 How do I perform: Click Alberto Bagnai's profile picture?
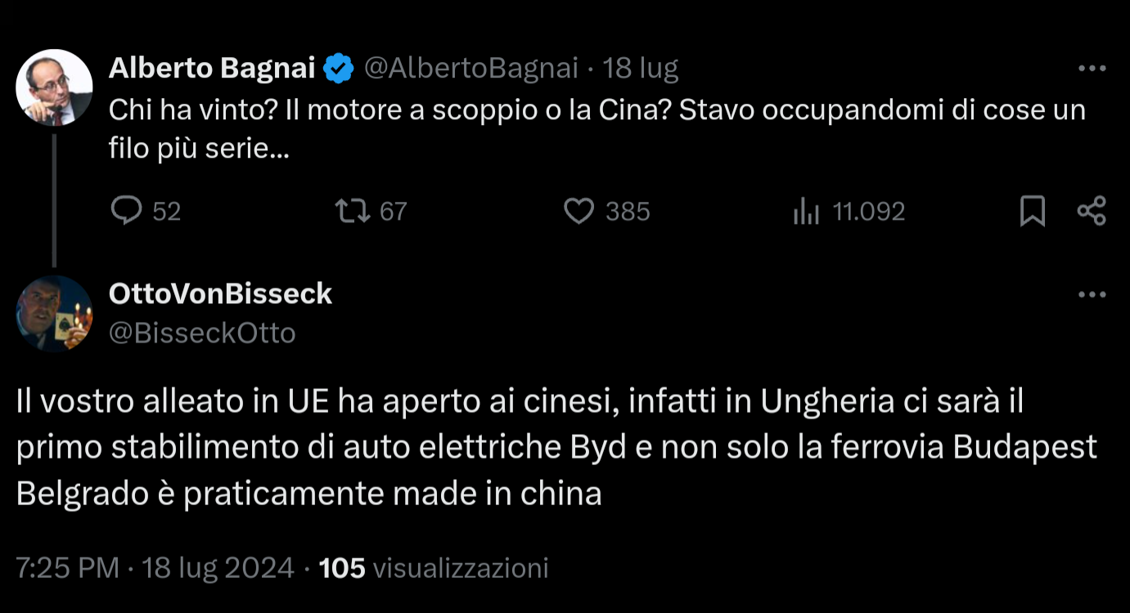55,87
